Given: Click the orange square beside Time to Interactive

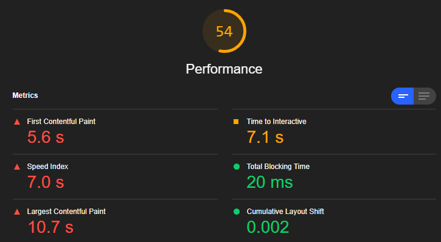Looking at the screenshot, I should pos(236,122).
